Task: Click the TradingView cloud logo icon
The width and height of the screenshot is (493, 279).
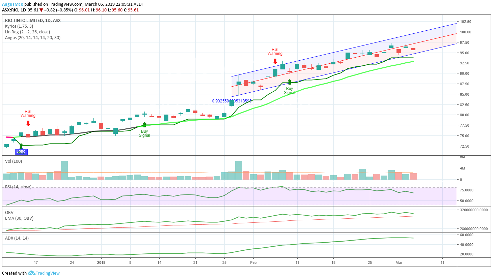Action: (x=31, y=273)
